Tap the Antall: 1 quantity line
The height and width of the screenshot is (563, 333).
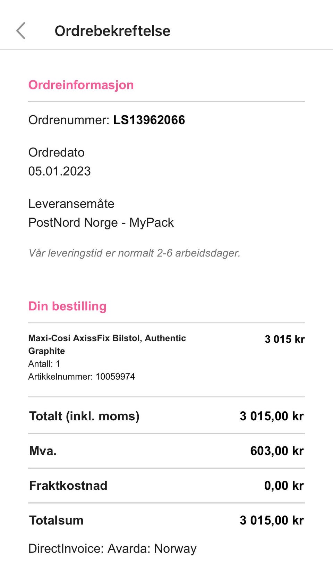pyautogui.click(x=44, y=364)
